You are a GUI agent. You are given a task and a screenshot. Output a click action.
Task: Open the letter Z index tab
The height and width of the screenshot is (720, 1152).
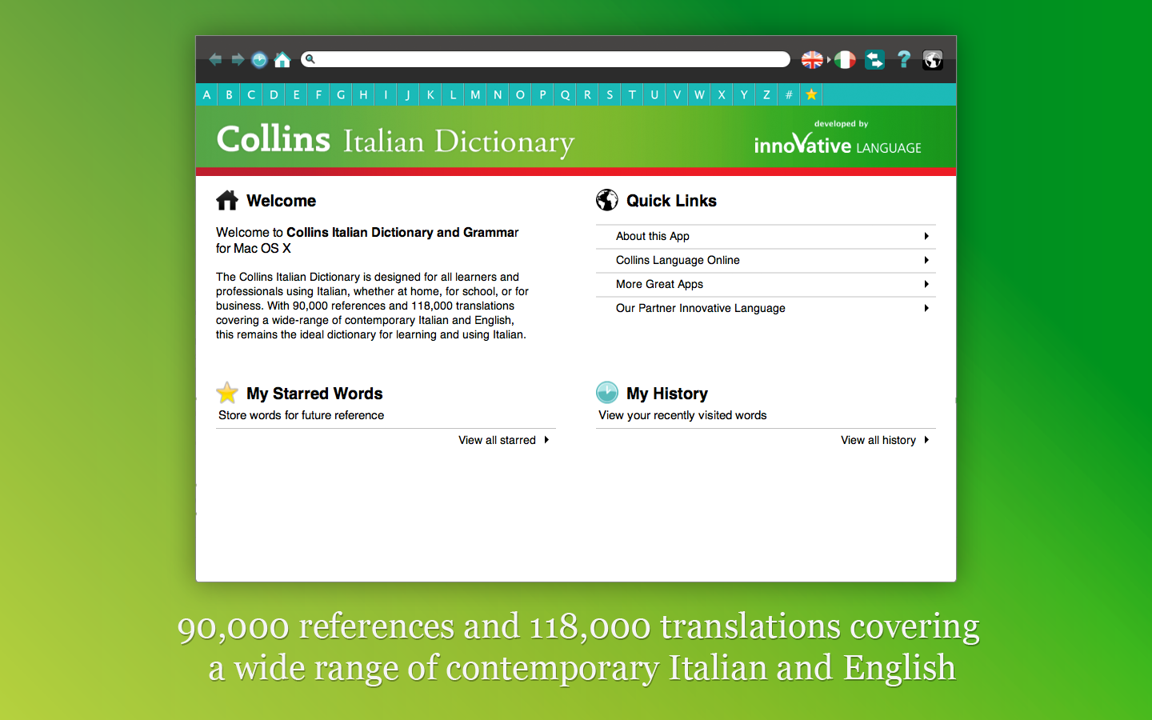click(766, 94)
